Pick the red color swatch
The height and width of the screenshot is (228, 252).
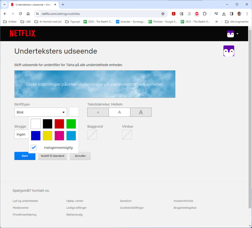pos(59,124)
